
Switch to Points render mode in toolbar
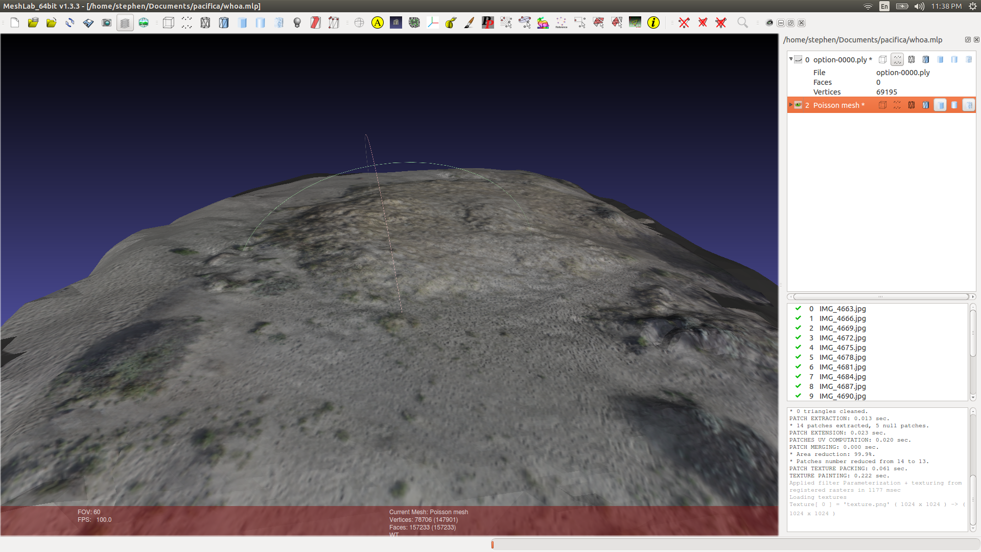(x=186, y=23)
